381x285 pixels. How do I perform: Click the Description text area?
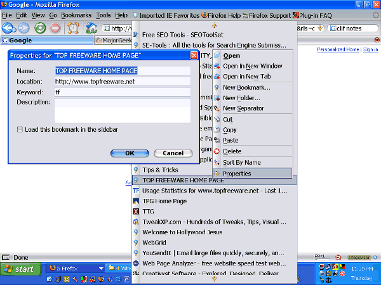[123, 110]
